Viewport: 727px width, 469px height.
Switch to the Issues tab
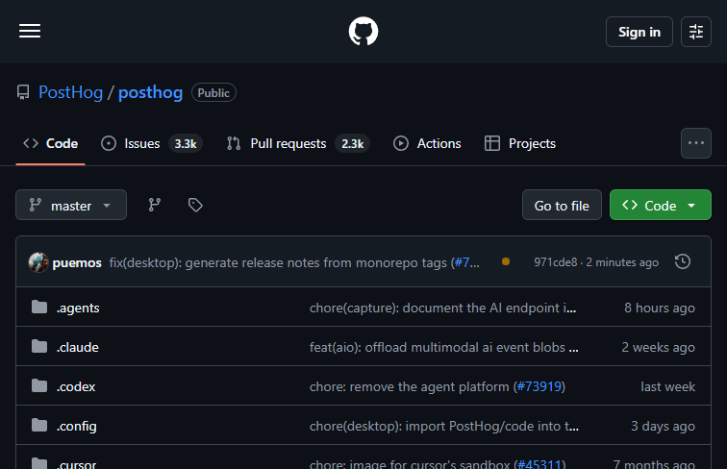pos(151,143)
